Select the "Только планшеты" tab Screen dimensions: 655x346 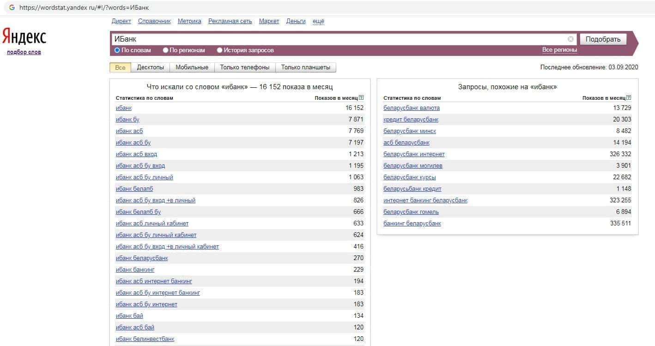tap(305, 67)
